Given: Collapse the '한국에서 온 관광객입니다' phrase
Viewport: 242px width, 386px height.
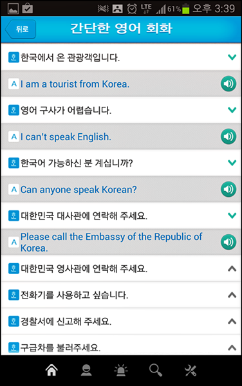Looking at the screenshot, I should coord(232,57).
